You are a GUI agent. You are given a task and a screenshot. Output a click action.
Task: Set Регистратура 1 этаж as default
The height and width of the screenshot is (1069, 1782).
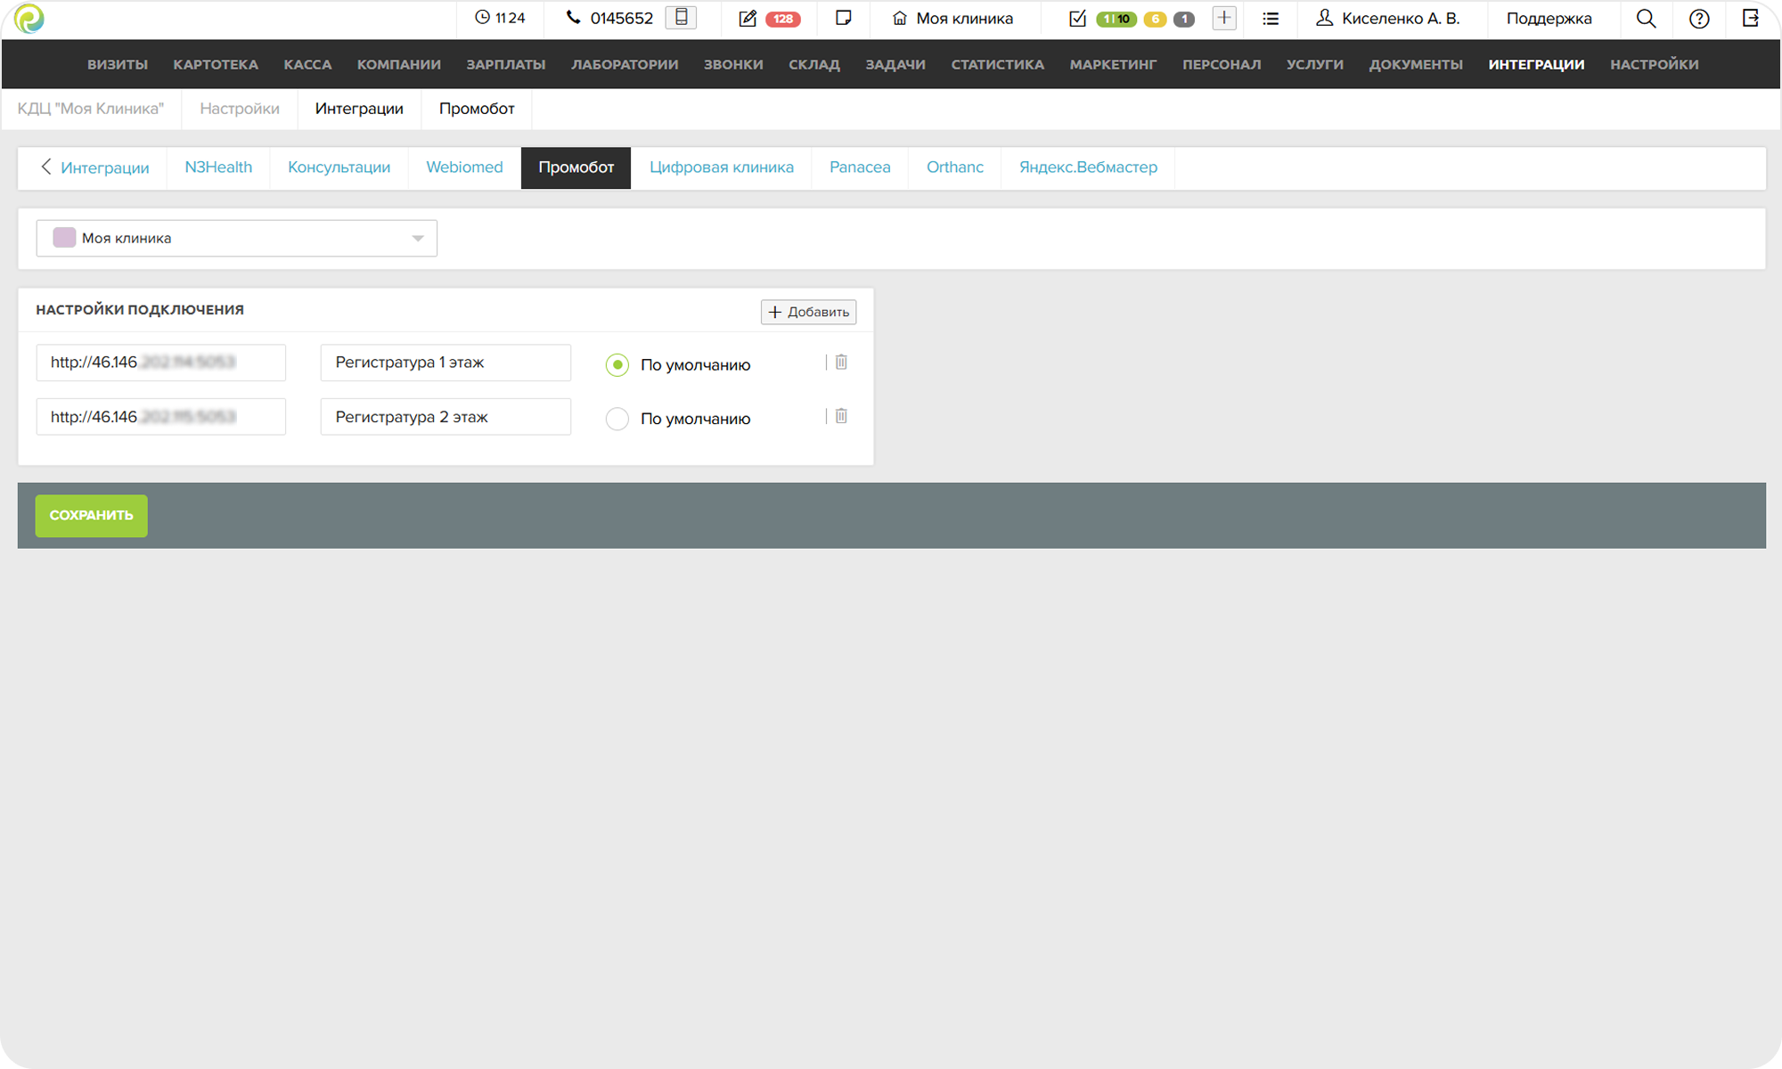617,364
